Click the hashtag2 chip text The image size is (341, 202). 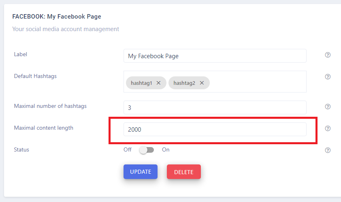184,83
